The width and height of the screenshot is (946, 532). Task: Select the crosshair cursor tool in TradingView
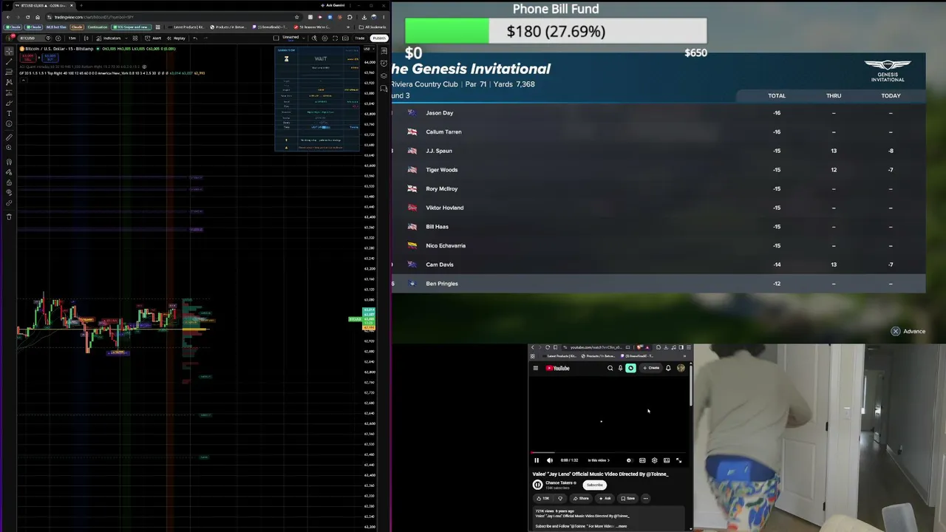point(9,52)
